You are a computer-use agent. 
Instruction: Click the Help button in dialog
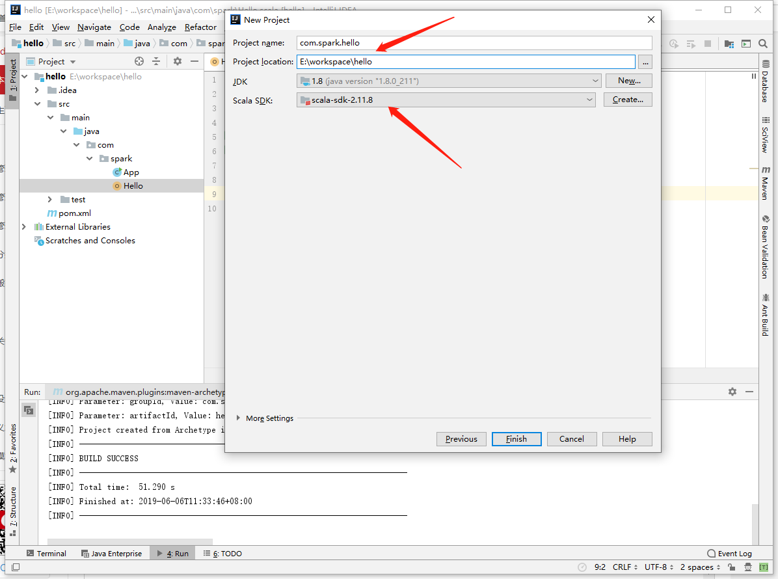[627, 439]
